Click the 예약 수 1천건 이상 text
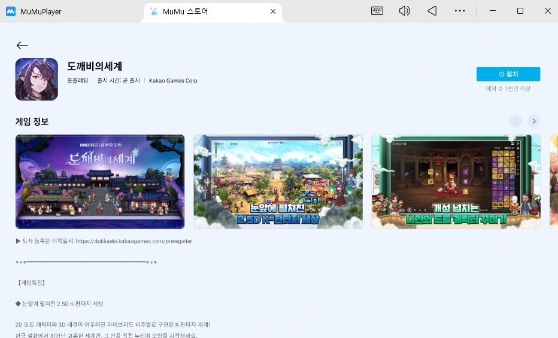This screenshot has width=558, height=338. (x=508, y=89)
